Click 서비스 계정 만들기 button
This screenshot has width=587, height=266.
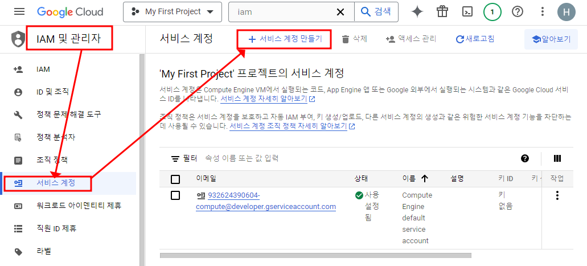tap(285, 39)
